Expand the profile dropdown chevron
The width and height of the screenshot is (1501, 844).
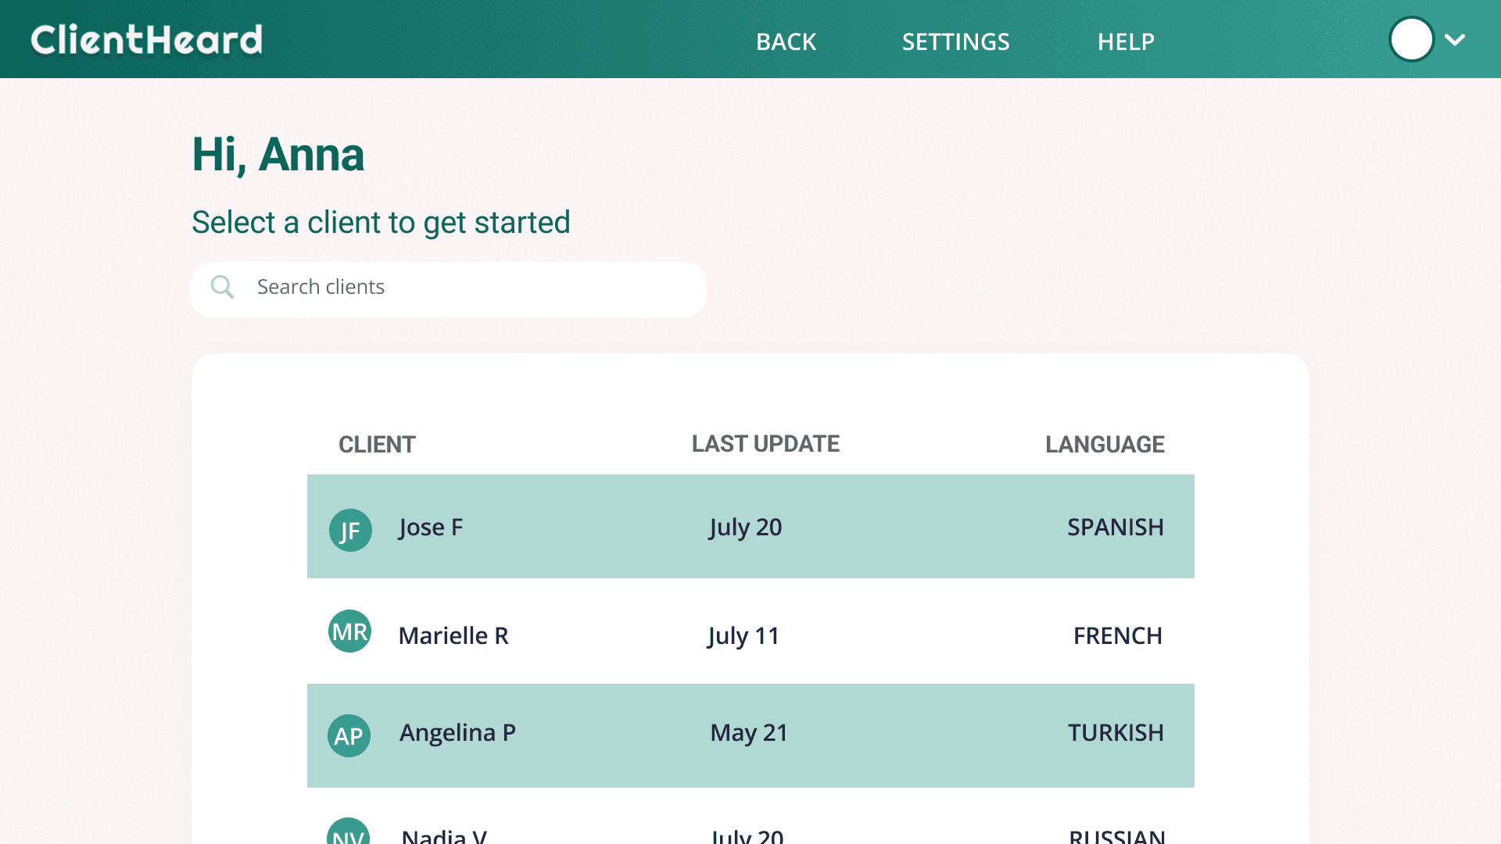1454,39
